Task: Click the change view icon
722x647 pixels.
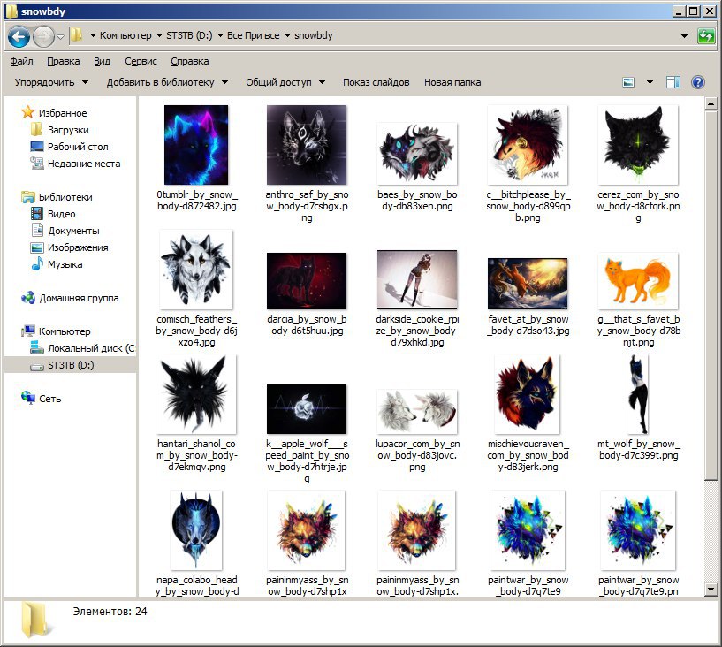Action: (x=628, y=82)
